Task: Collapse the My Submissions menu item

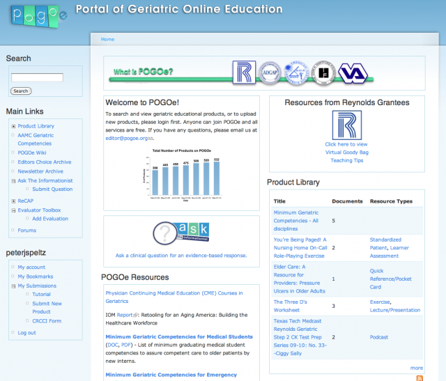Action: click(13, 286)
